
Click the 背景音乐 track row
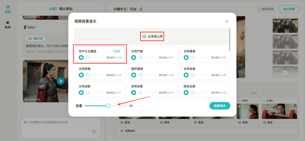click(208, 131)
